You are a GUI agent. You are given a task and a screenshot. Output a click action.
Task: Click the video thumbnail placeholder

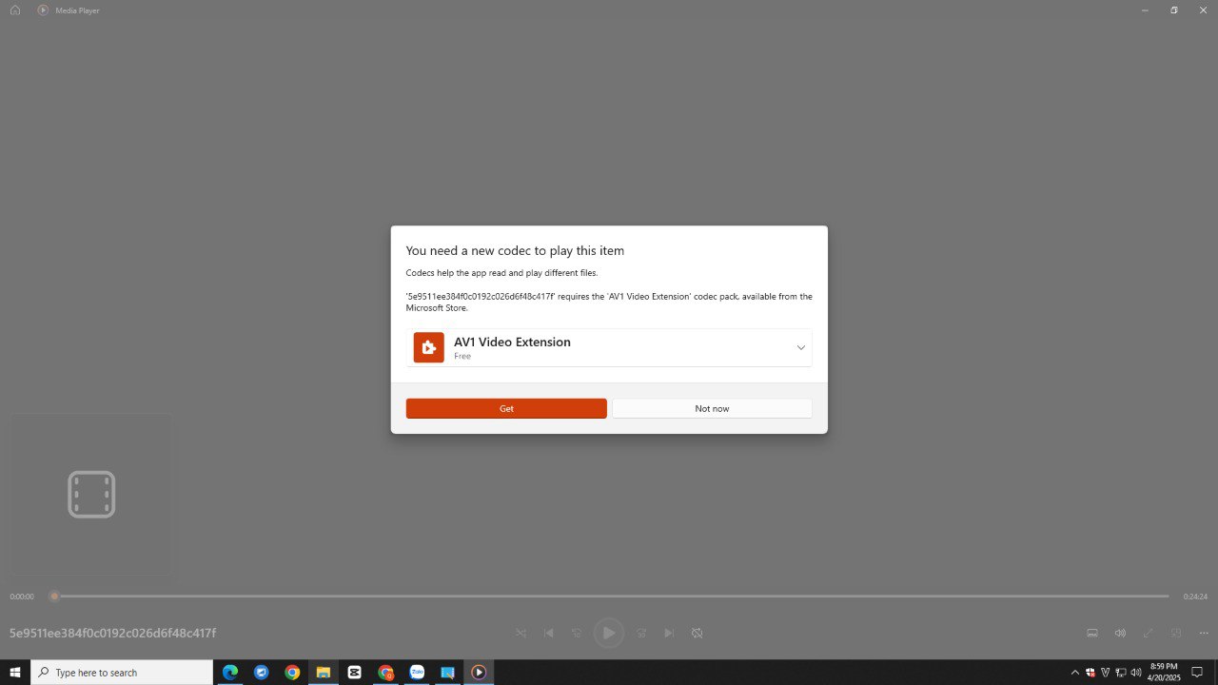(91, 494)
